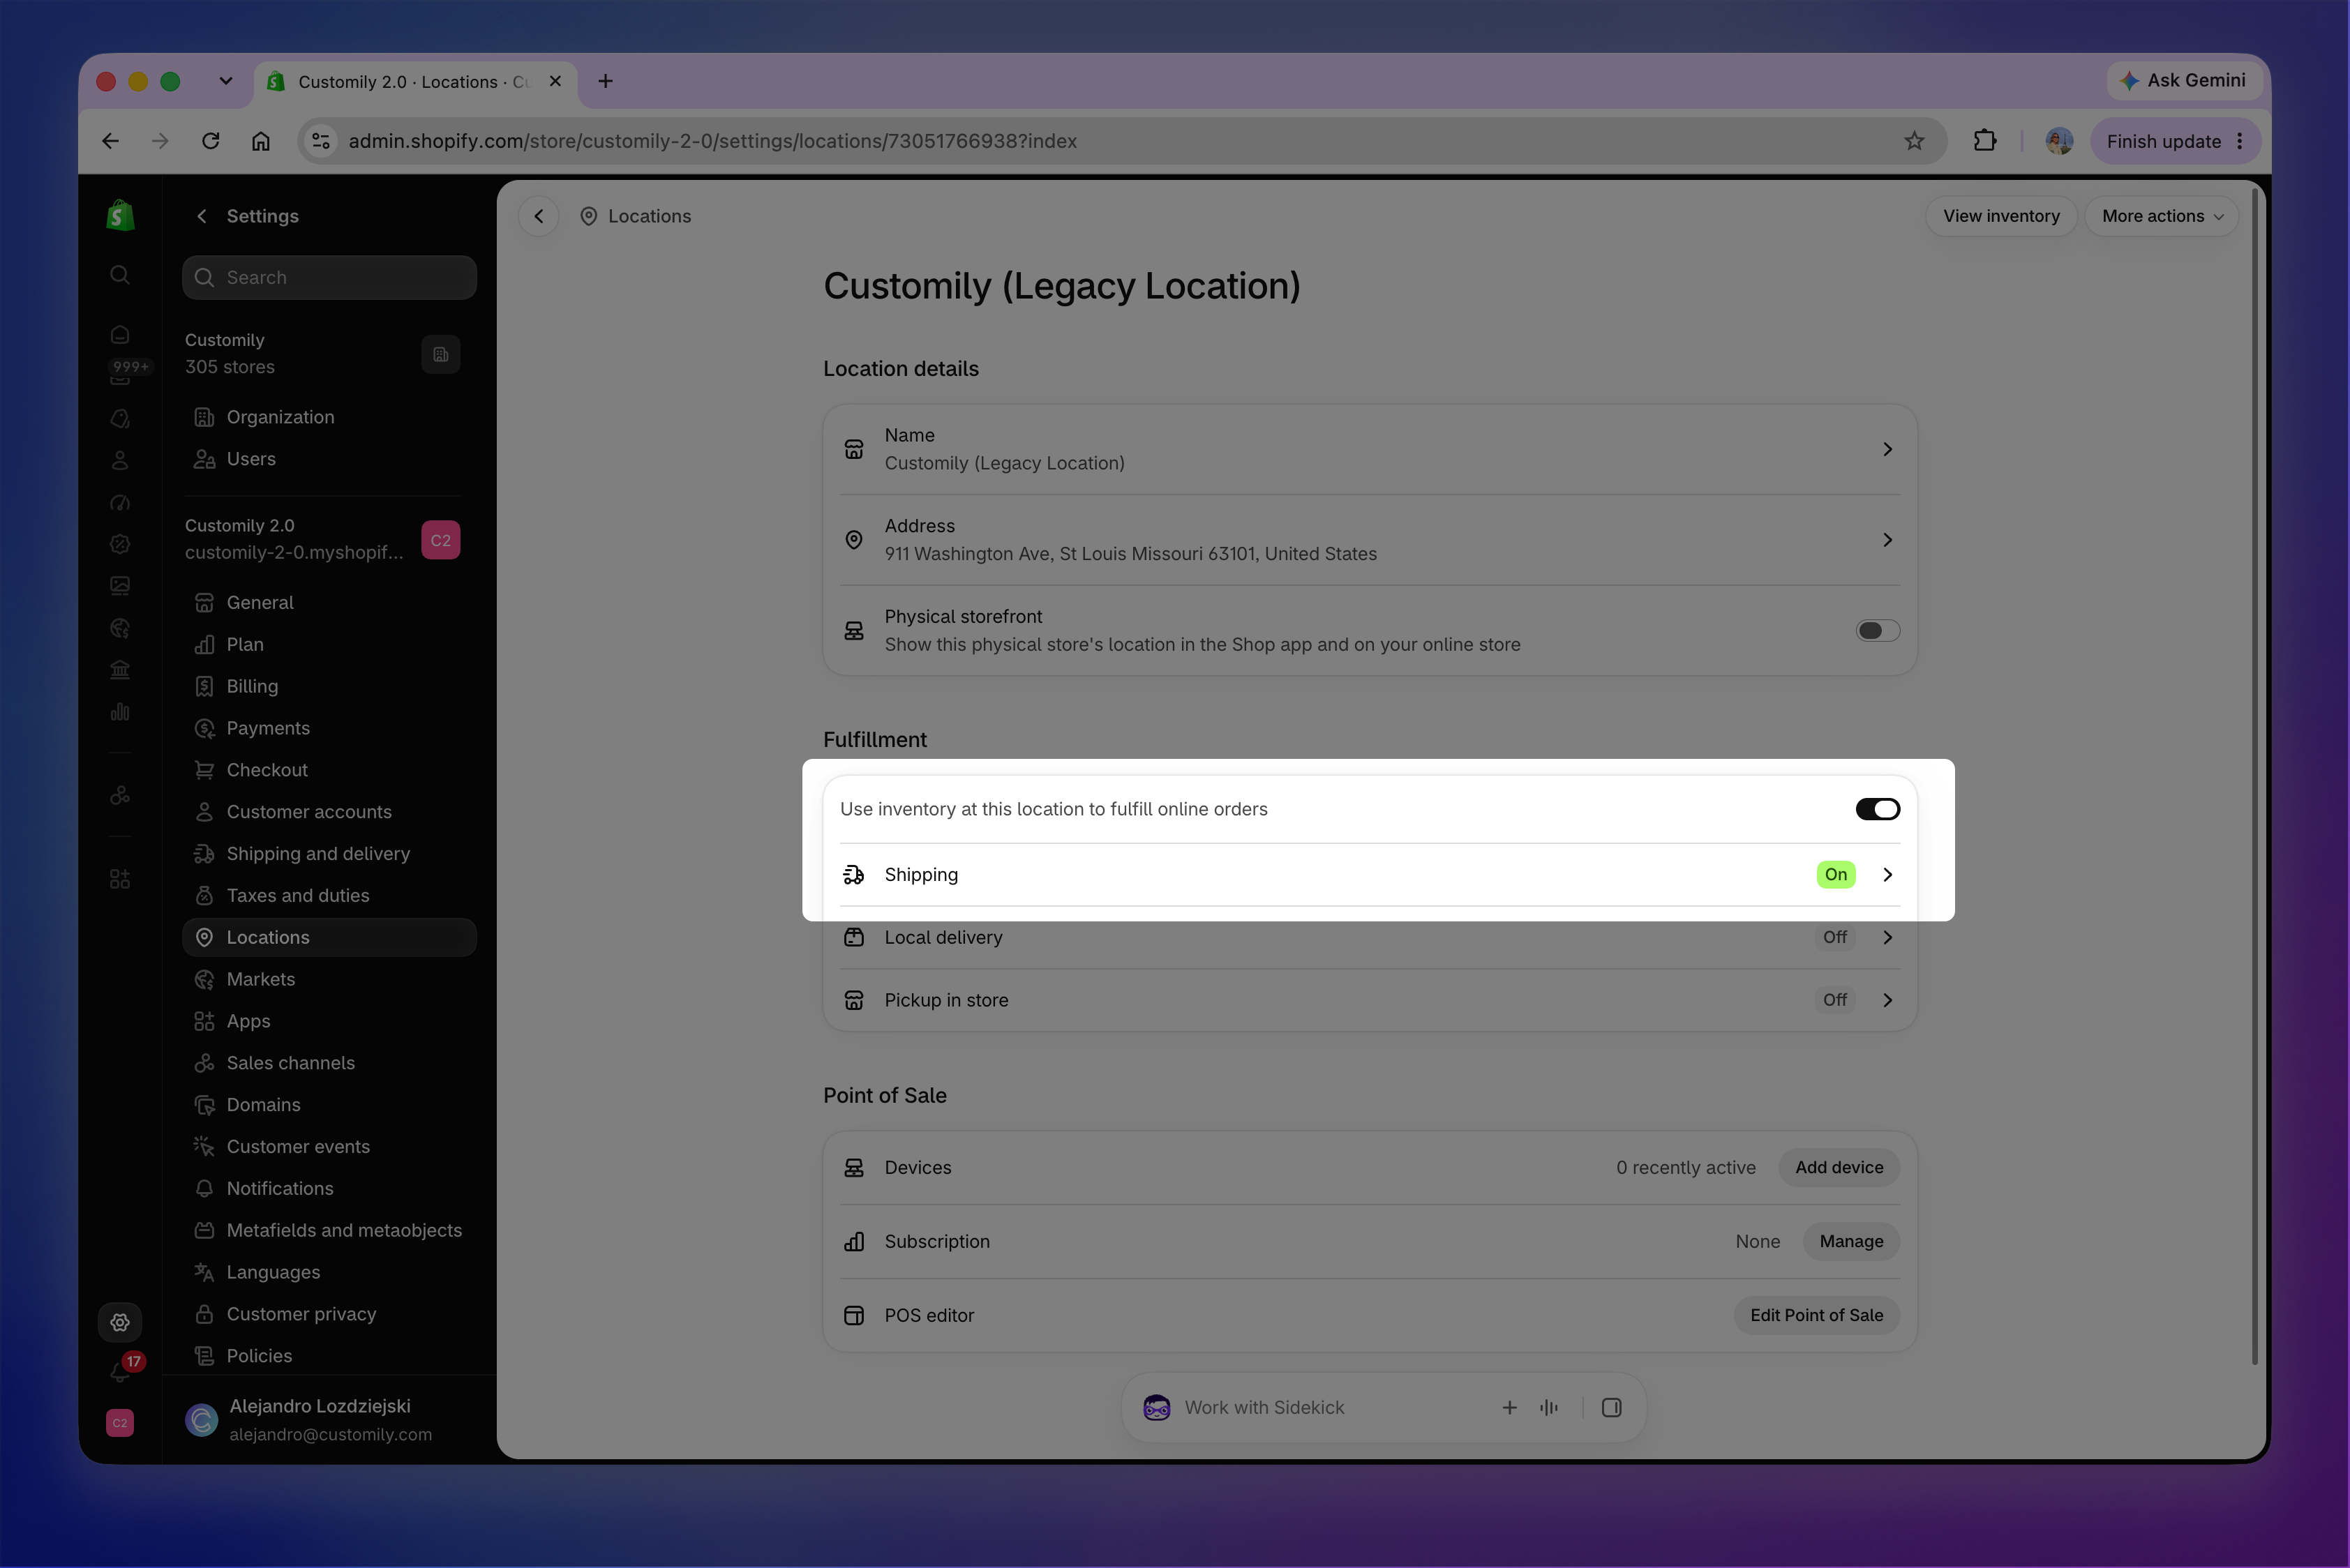Screen dimensions: 2350x1568
Task: Select Markets in settings menu
Action: [329, 979]
